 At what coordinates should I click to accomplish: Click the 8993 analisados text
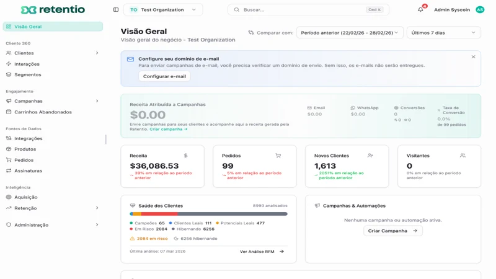270,206
